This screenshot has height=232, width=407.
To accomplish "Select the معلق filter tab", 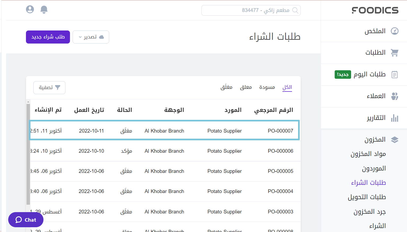I will (246, 87).
